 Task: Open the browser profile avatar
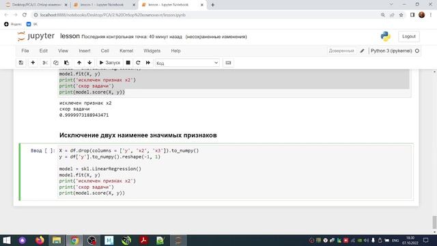tap(422, 15)
